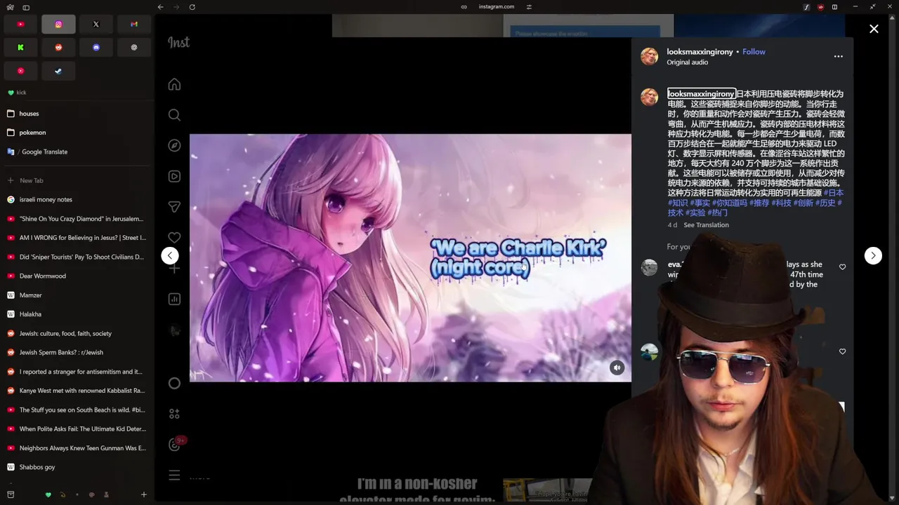The height and width of the screenshot is (505, 899).
Task: Like the eva comment
Action: [x=842, y=267]
